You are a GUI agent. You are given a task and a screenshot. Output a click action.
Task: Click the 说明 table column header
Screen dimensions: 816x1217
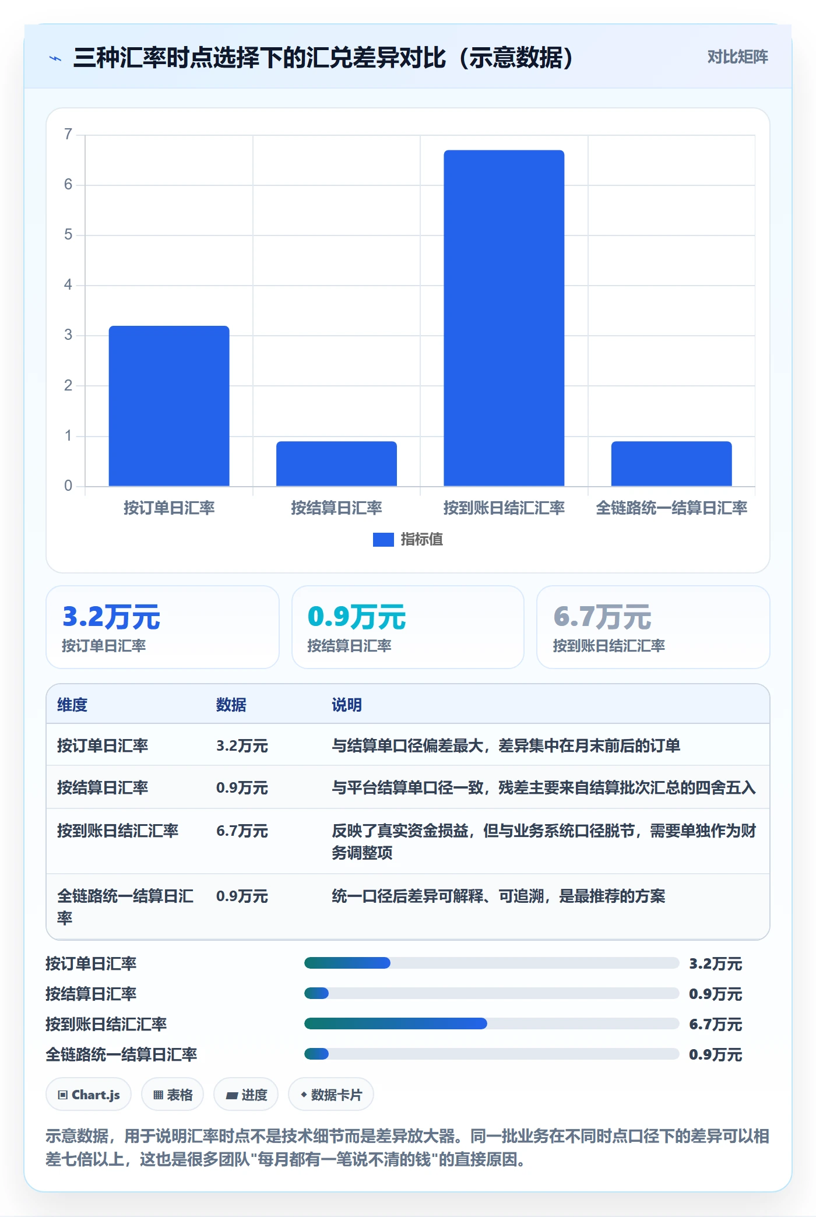pyautogui.click(x=347, y=705)
